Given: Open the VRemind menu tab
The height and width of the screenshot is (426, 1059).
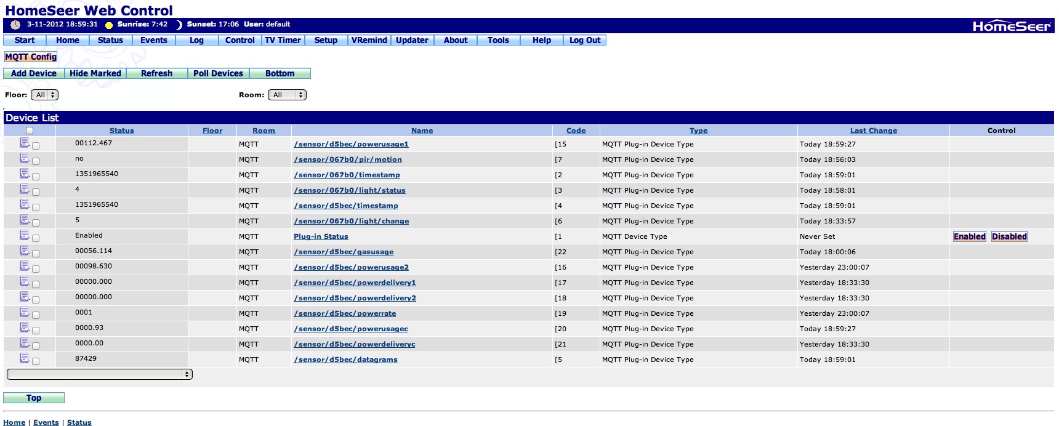Looking at the screenshot, I should [369, 40].
